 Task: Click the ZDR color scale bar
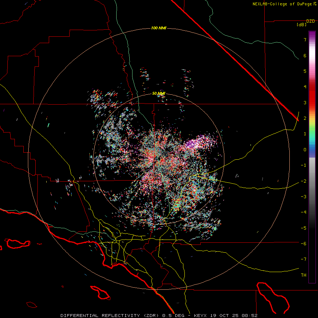coord(312,157)
